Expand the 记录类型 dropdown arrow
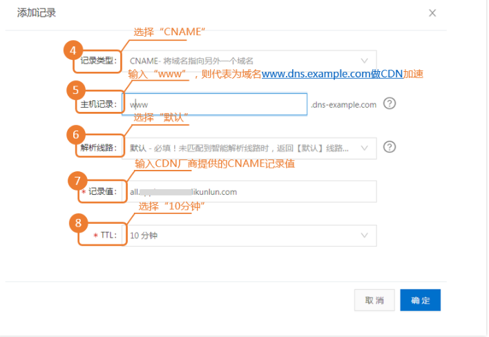Image resolution: width=489 pixels, height=337 pixels. click(364, 61)
